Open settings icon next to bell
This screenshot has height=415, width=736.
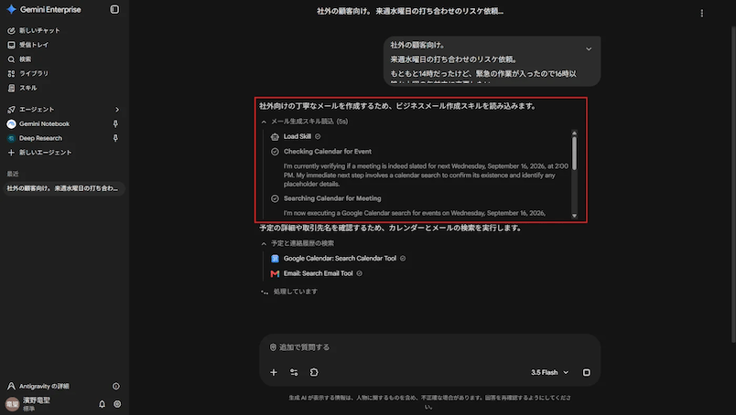coord(117,404)
